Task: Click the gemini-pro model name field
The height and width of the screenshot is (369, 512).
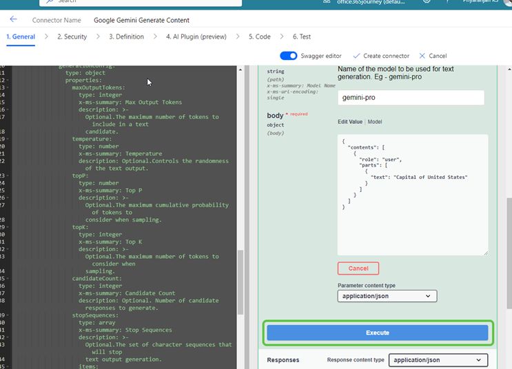Action: tap(411, 98)
